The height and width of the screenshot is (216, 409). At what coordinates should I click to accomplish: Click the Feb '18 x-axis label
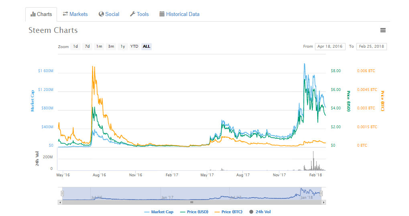(x=315, y=175)
